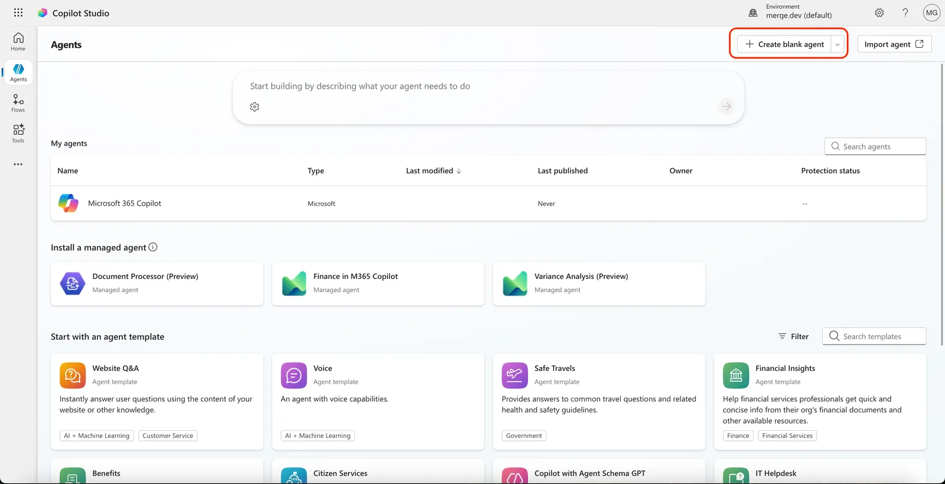945x484 pixels.
Task: Open the Help question mark icon
Action: [905, 12]
